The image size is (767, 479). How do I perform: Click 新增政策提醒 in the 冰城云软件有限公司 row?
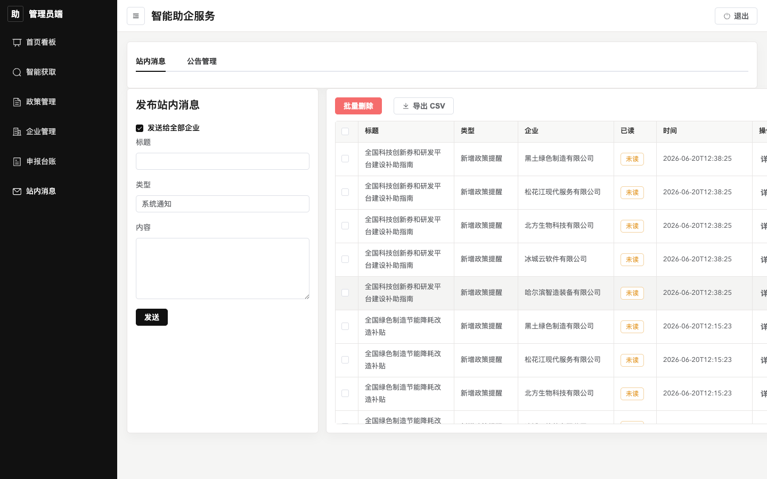point(482,259)
